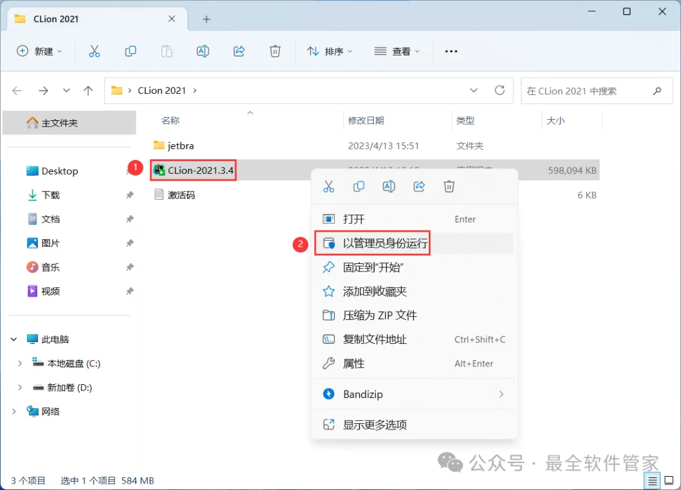Click Copy icon in the context menu

coord(359,186)
